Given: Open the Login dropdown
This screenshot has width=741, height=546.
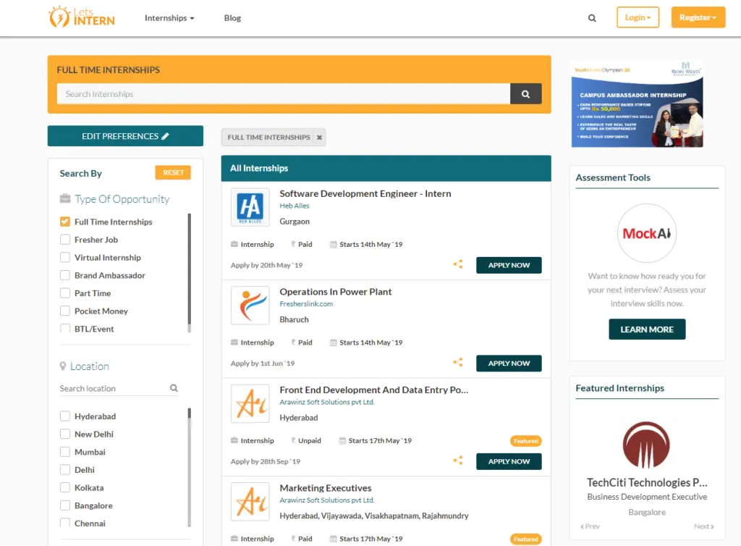Looking at the screenshot, I should coord(638,17).
